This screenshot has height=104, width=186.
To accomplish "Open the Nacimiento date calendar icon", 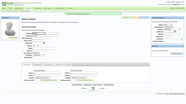I will coord(44,43).
